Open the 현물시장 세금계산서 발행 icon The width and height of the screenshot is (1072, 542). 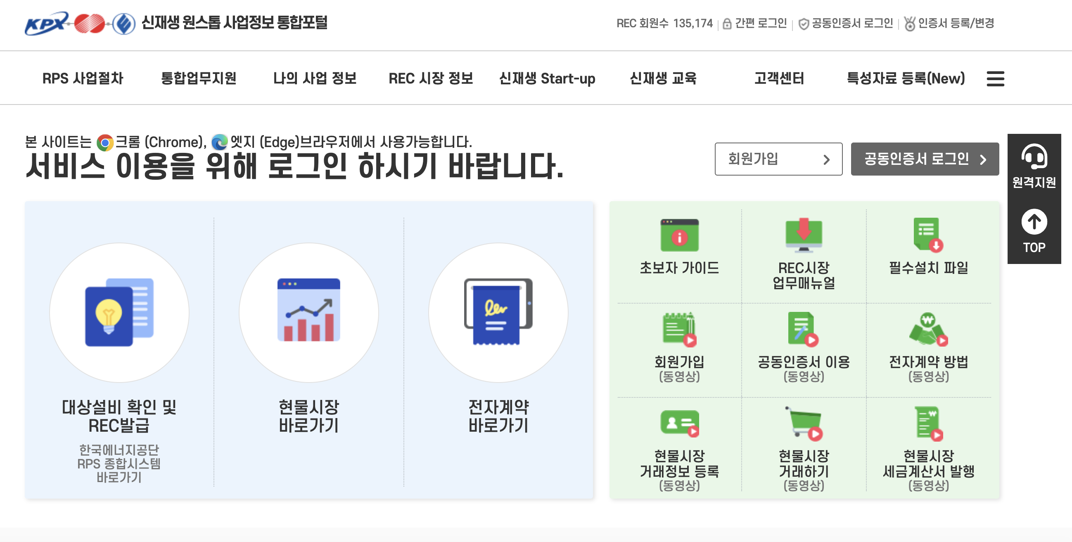[x=927, y=424]
